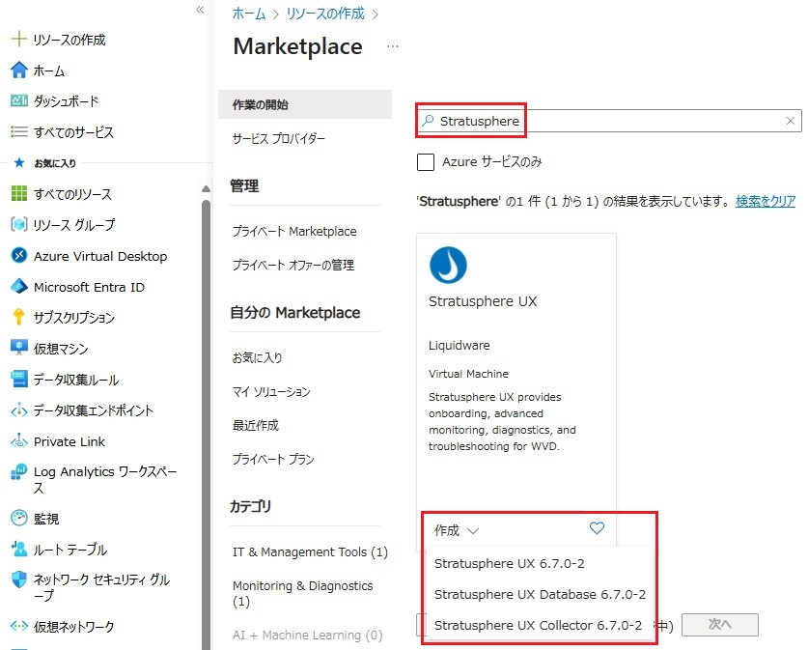This screenshot has width=808, height=650.
Task: Click the Stratusphere UX card title
Action: (x=483, y=301)
